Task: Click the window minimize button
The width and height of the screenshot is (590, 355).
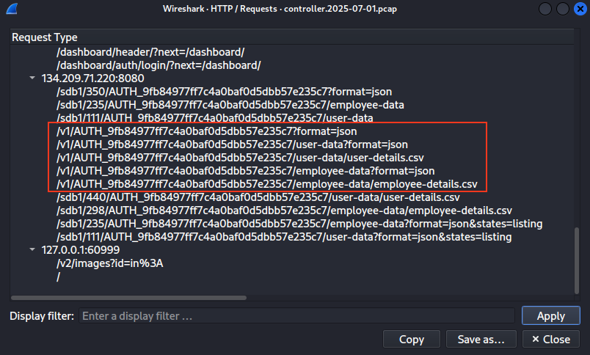Action: coord(545,9)
